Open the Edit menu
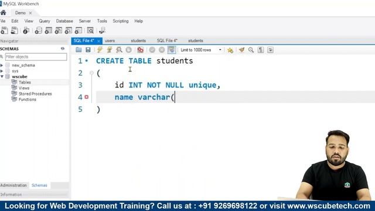Screen dimensions: 375x211 click(x=15, y=21)
